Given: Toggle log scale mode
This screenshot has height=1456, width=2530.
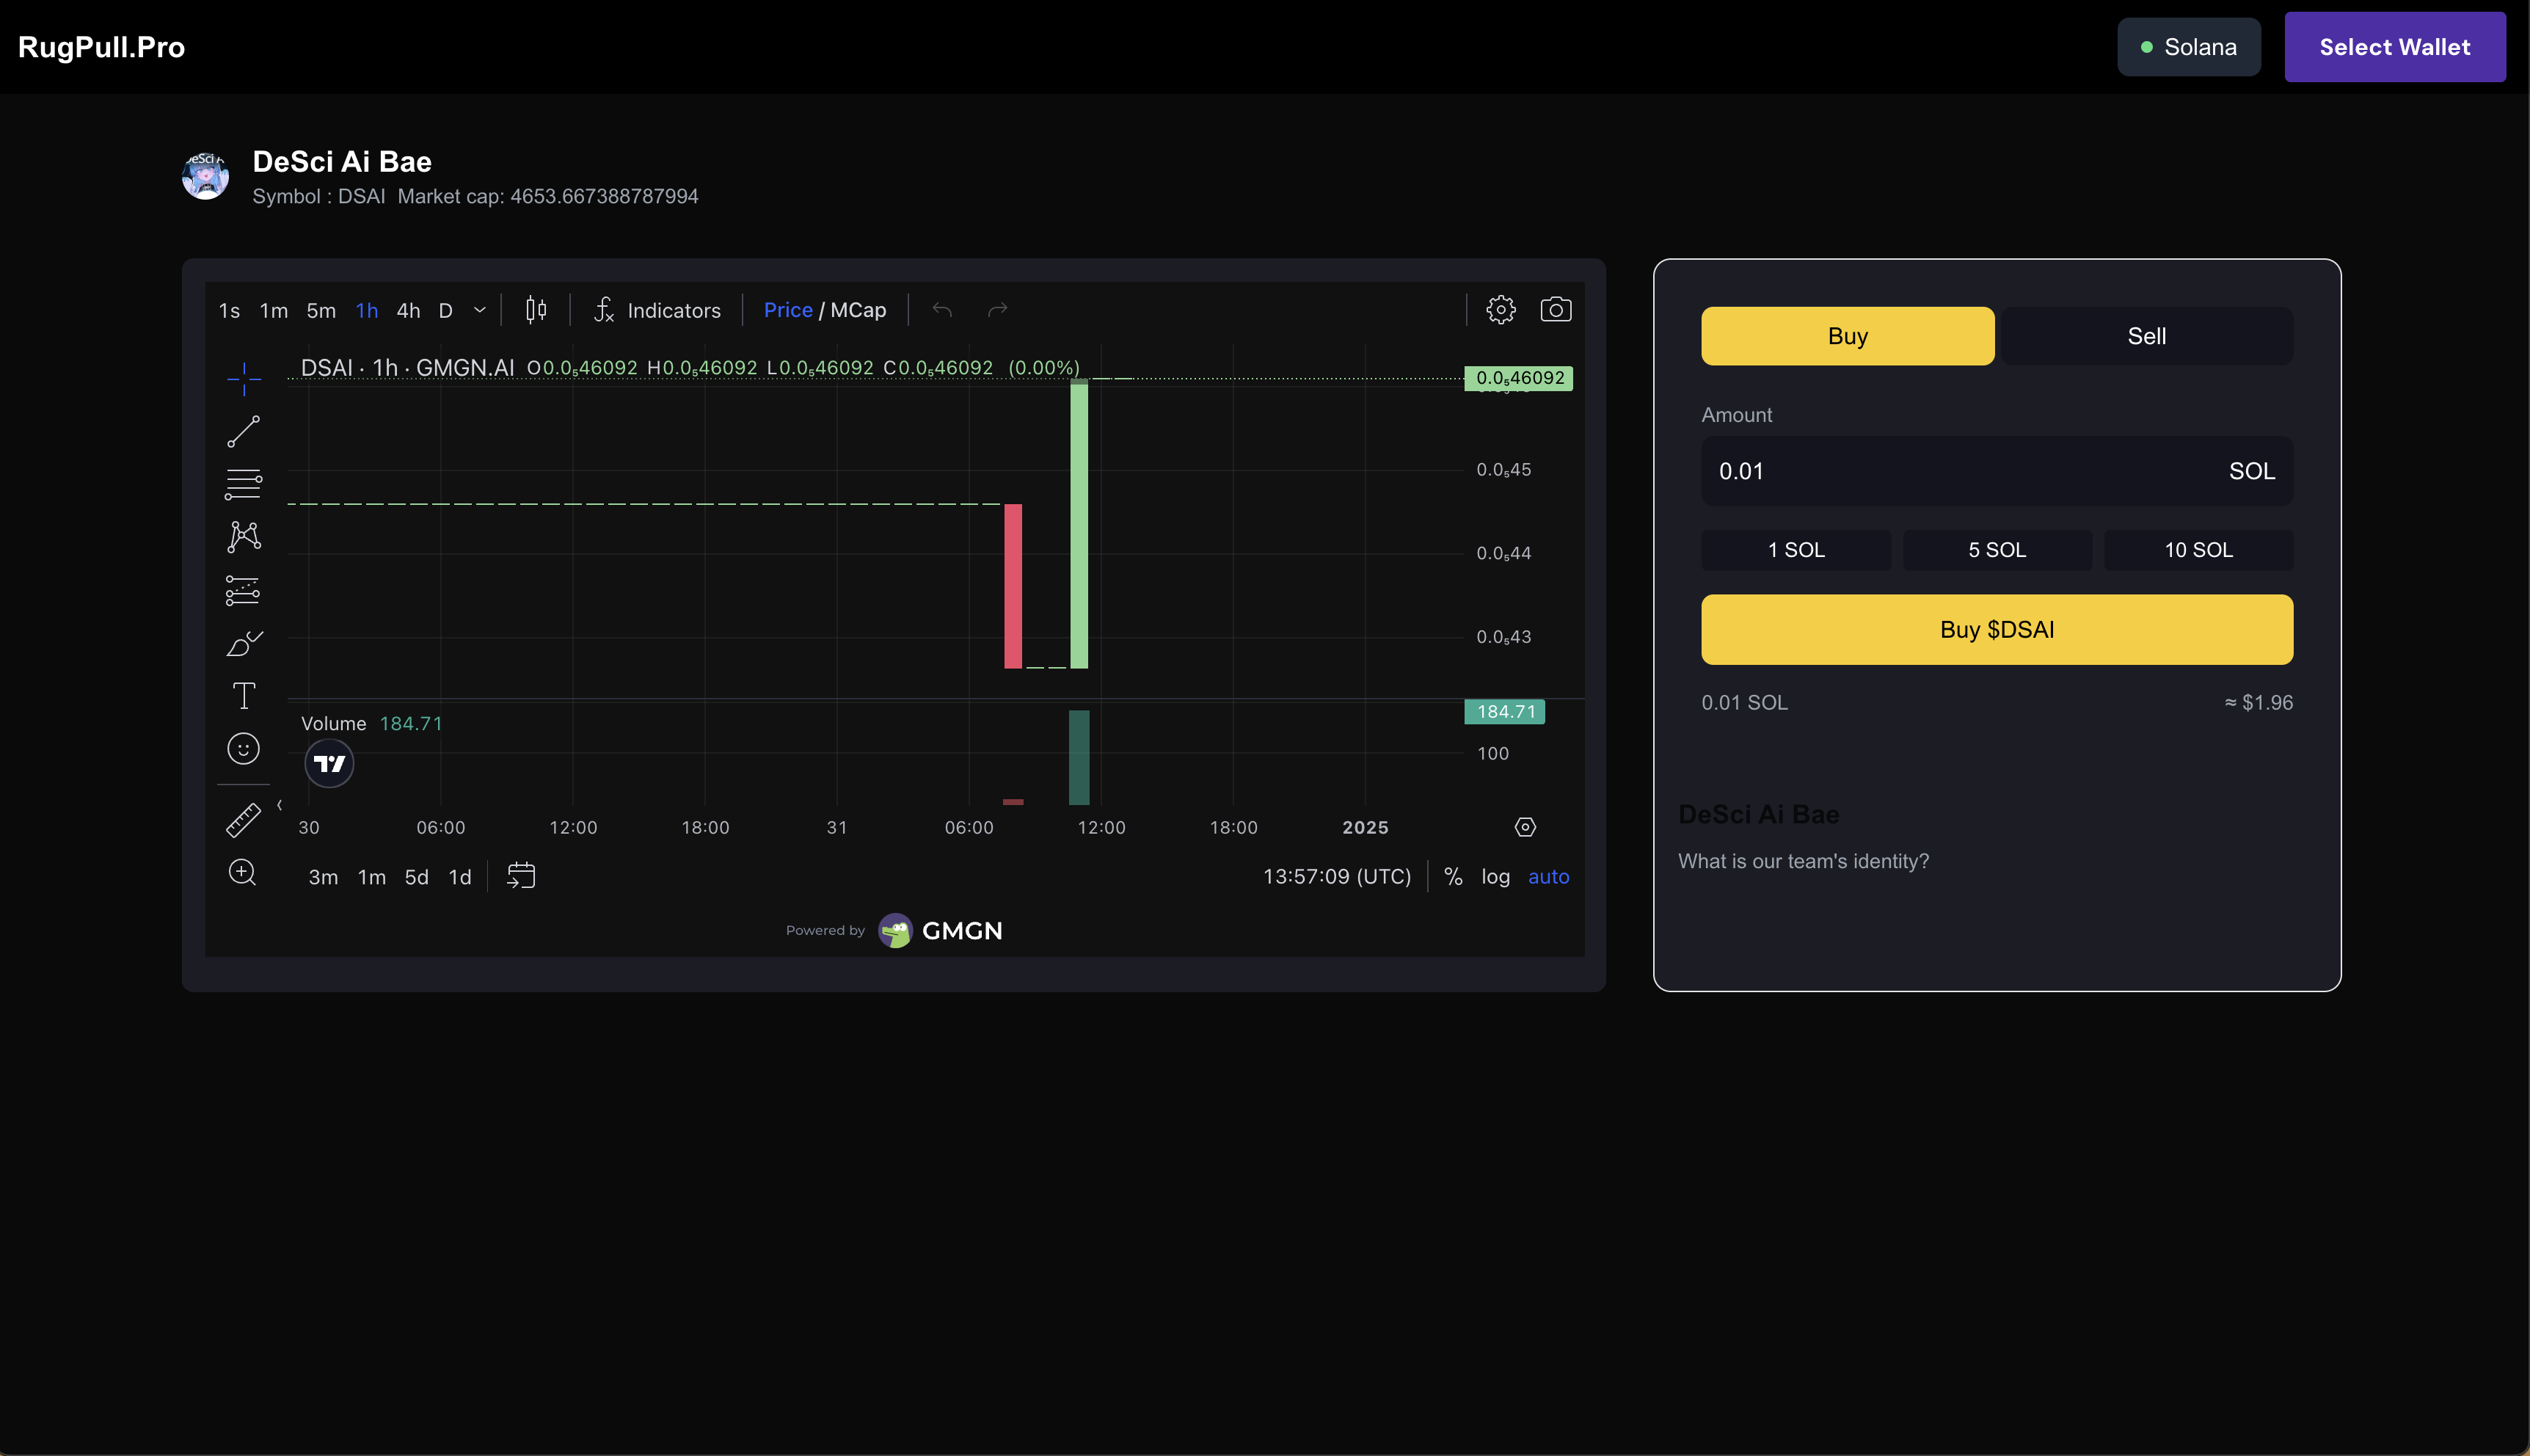Looking at the screenshot, I should (x=1495, y=877).
